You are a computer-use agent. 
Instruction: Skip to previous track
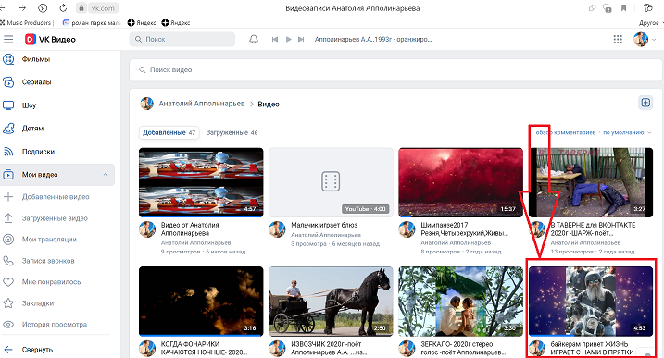coord(275,40)
